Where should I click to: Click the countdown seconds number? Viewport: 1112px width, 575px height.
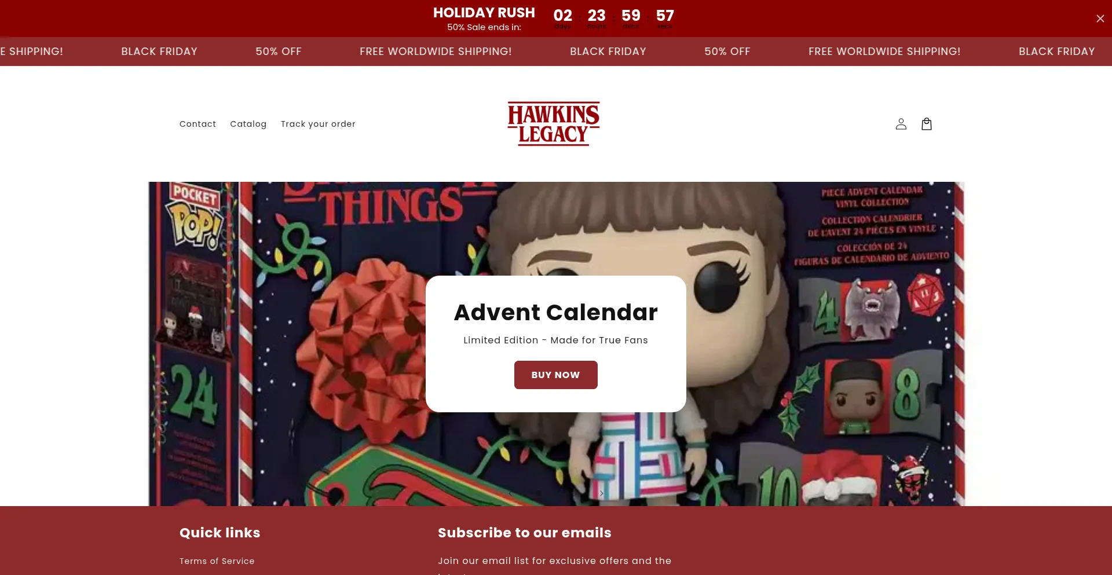pyautogui.click(x=665, y=15)
